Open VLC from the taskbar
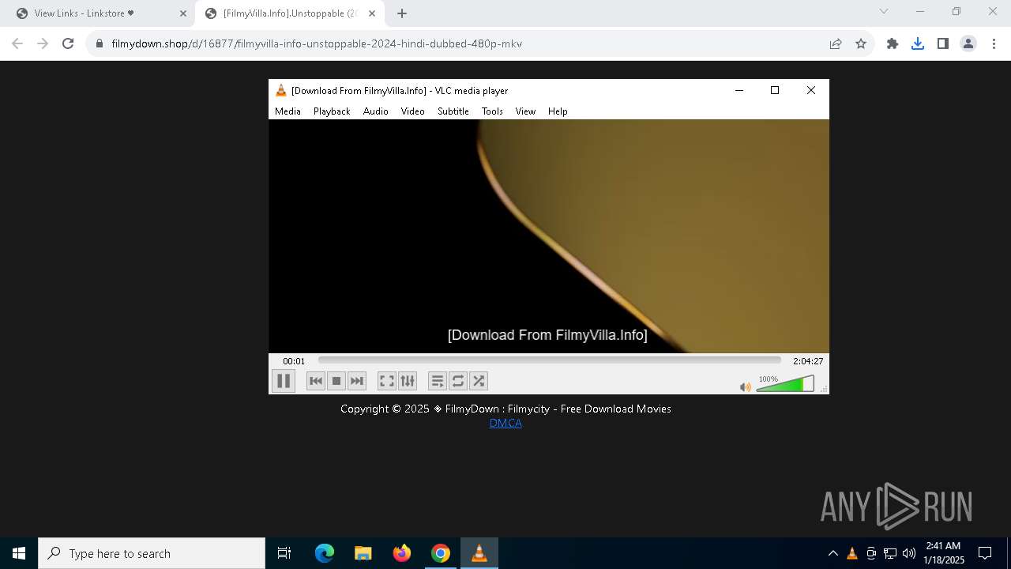Viewport: 1011px width, 569px height. [479, 553]
